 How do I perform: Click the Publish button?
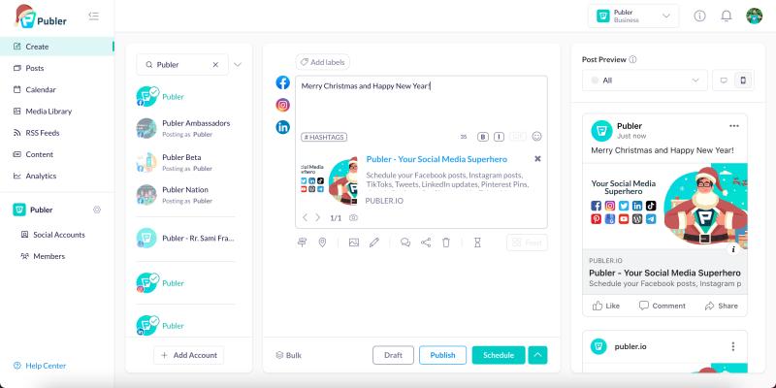(x=442, y=355)
